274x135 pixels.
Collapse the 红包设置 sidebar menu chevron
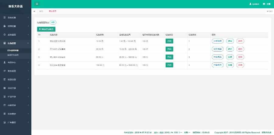[28, 43]
